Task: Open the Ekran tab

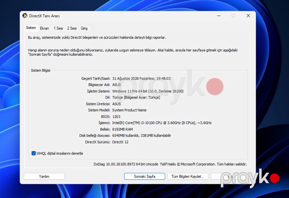Action: 44,28
